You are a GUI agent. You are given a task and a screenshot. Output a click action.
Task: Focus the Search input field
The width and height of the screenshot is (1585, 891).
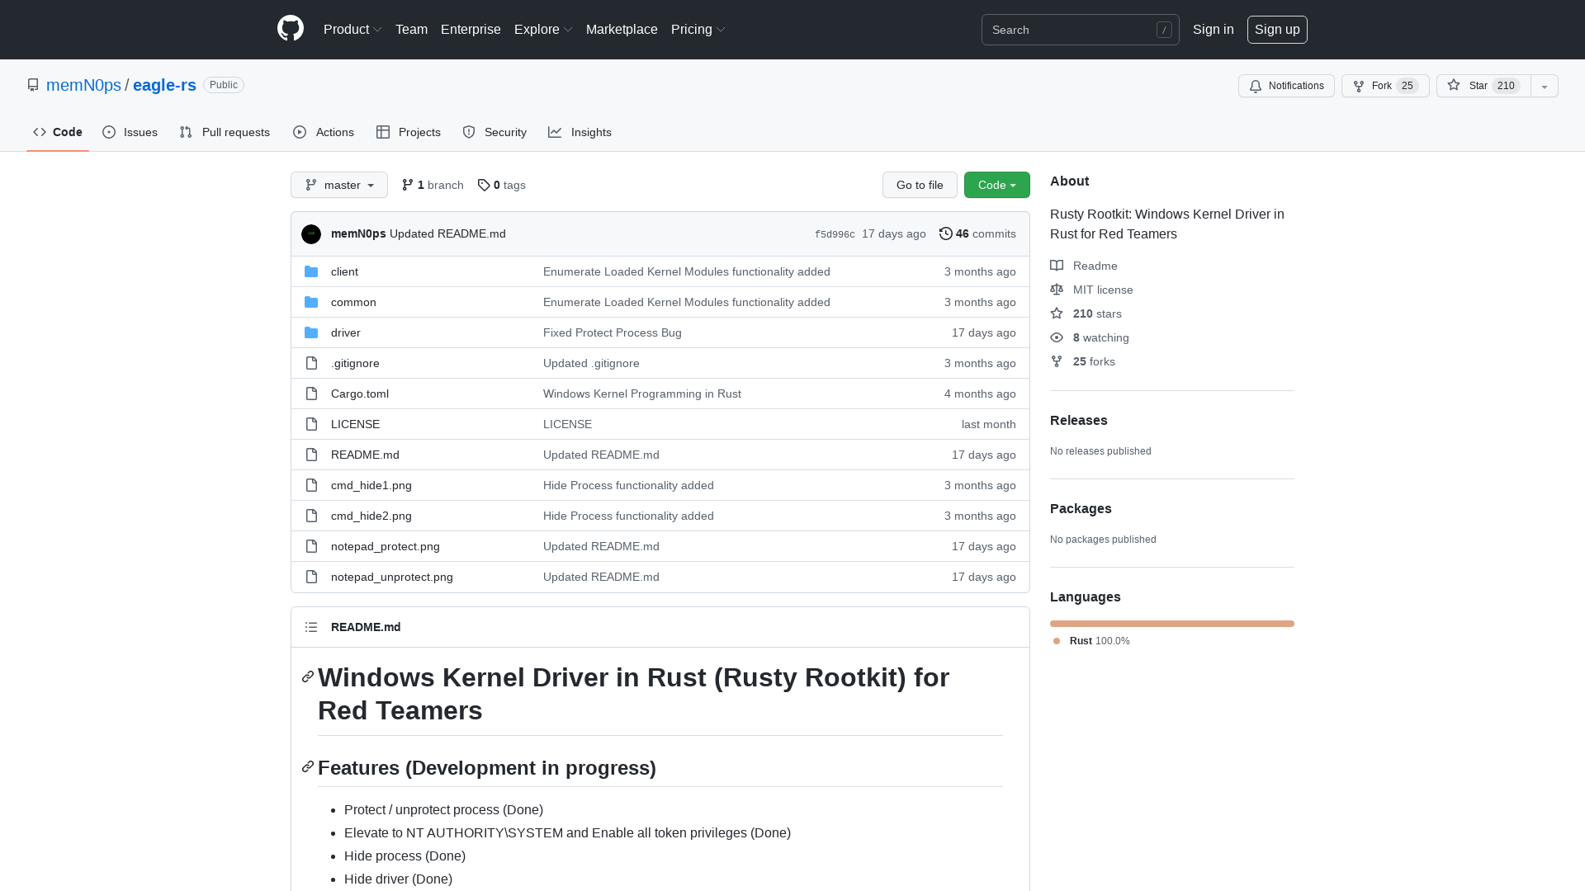pos(1080,30)
